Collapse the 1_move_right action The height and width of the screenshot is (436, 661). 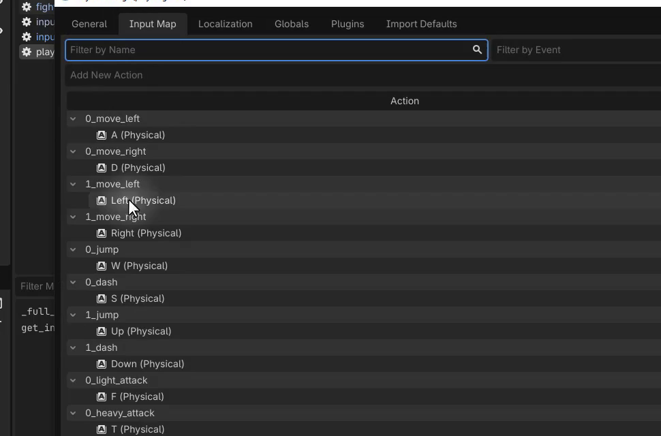73,217
